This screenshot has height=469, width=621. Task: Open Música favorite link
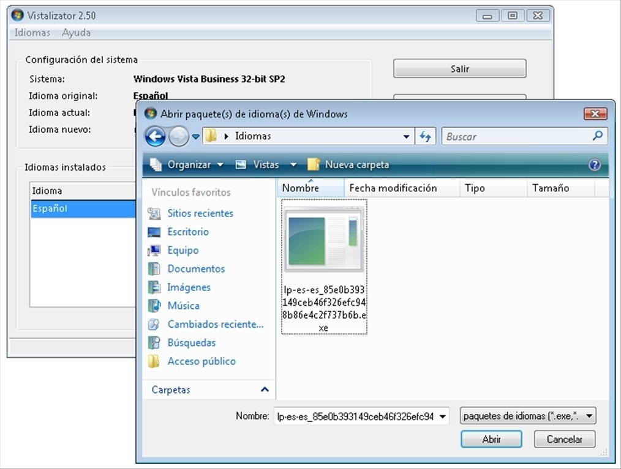click(x=183, y=306)
